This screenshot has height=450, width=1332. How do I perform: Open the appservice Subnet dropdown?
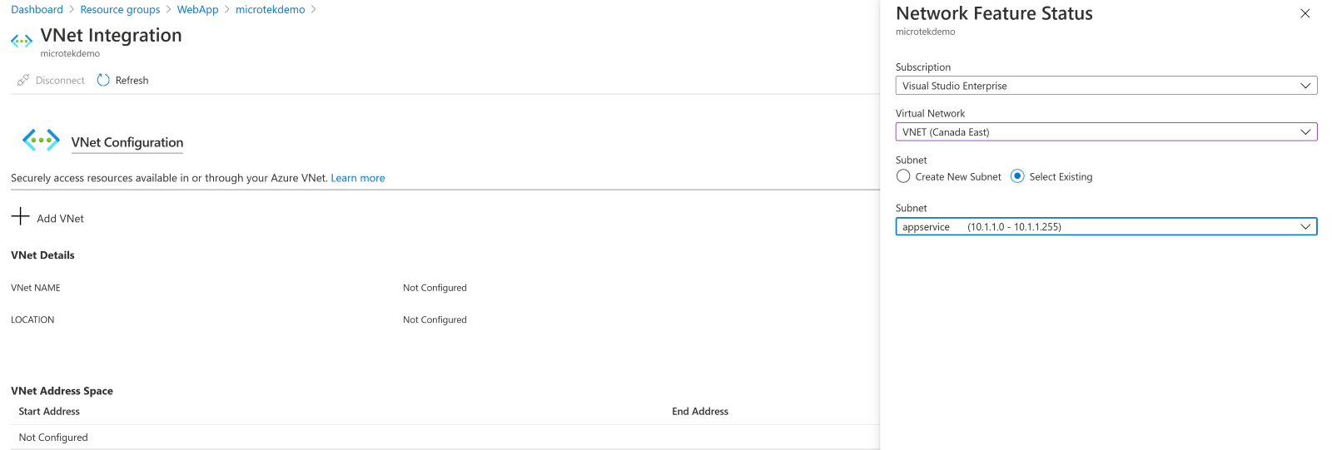1106,227
